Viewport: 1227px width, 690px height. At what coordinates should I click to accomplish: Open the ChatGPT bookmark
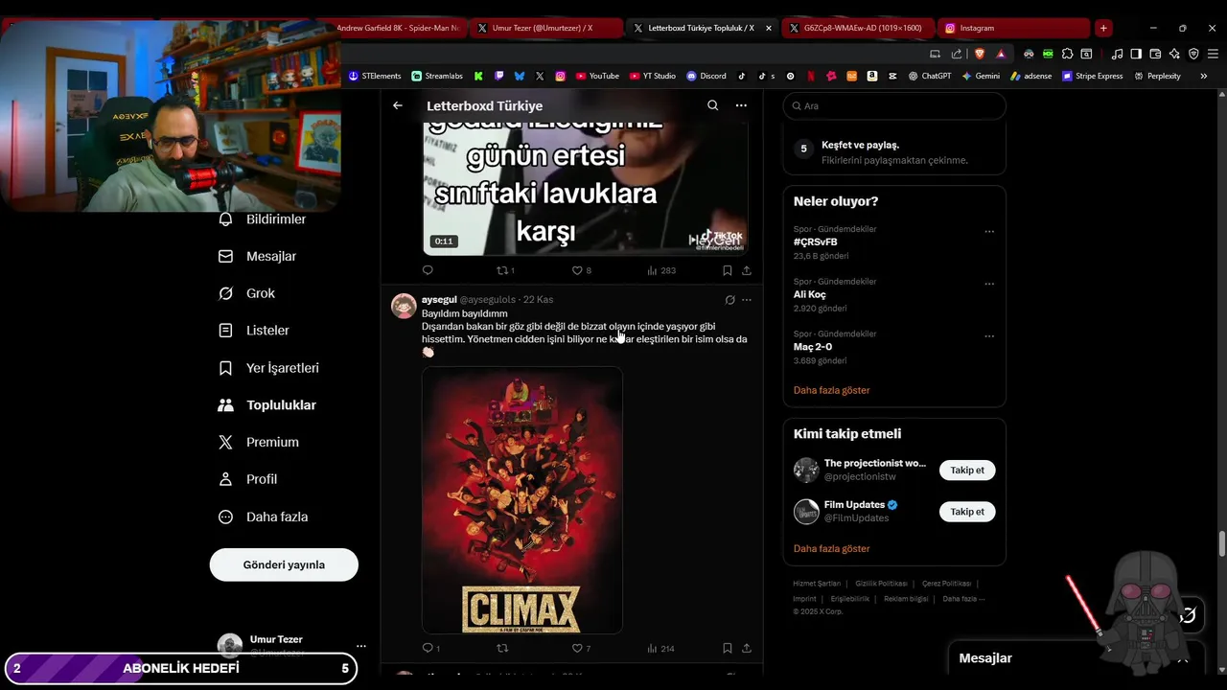(930, 76)
